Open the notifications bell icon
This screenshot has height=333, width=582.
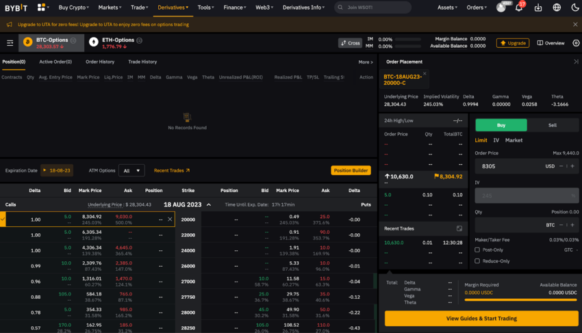tap(519, 8)
